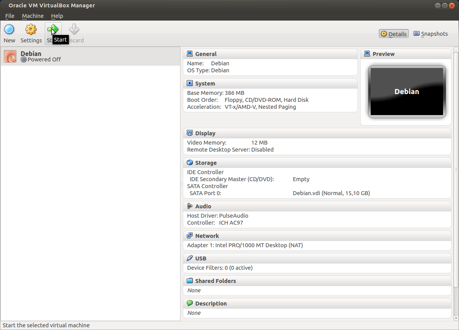
Task: Click the Network section header link
Action: (207, 236)
